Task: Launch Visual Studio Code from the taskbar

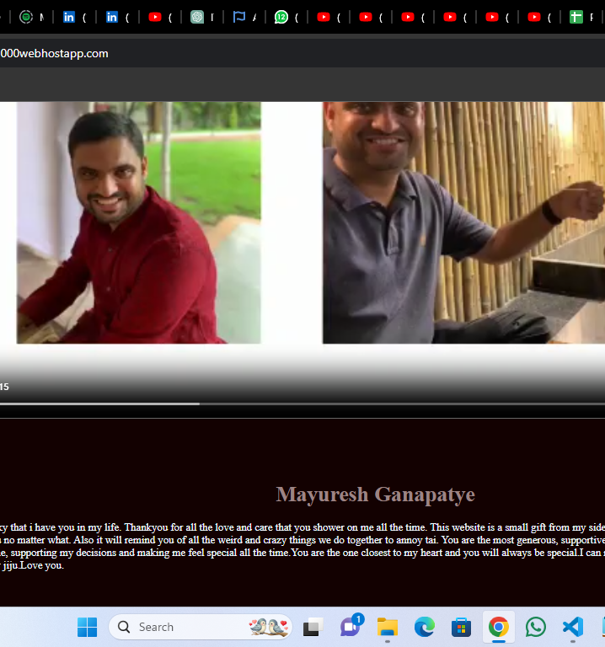Action: (x=572, y=627)
